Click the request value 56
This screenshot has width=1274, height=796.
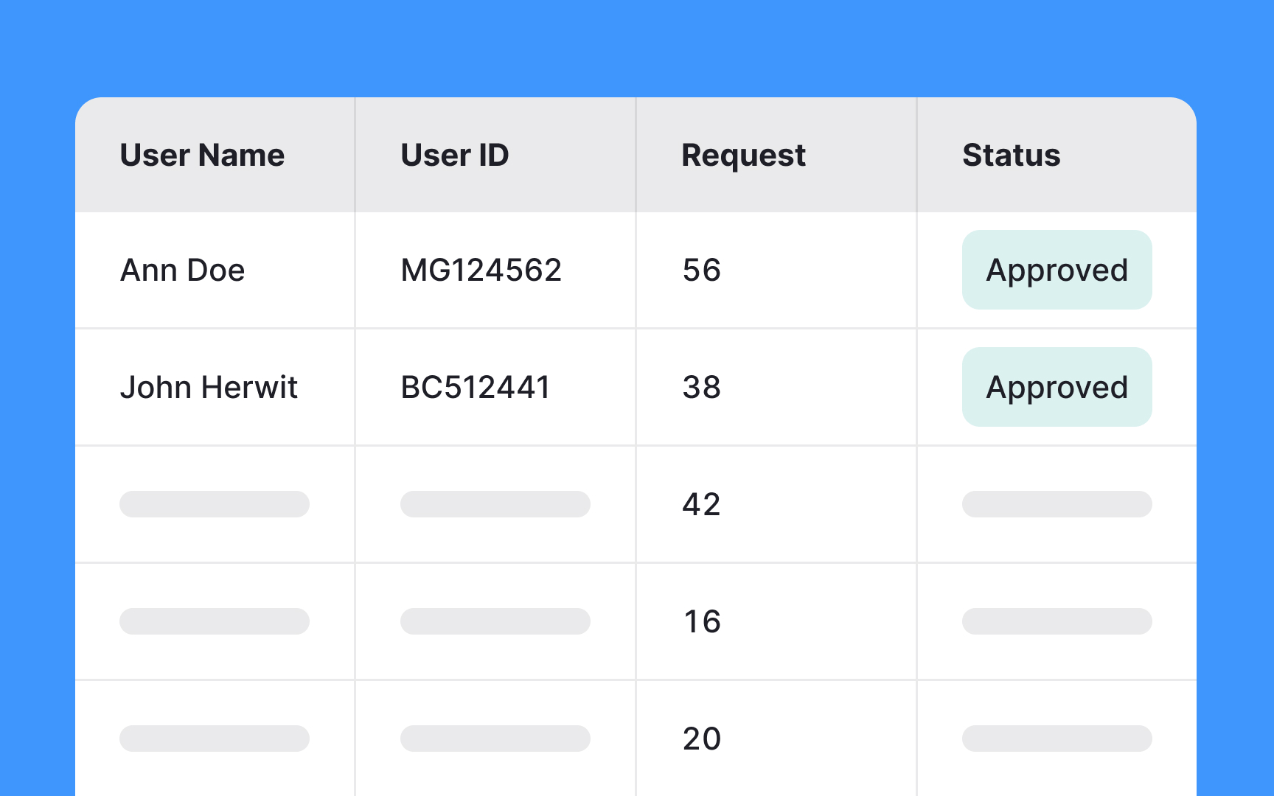(700, 270)
